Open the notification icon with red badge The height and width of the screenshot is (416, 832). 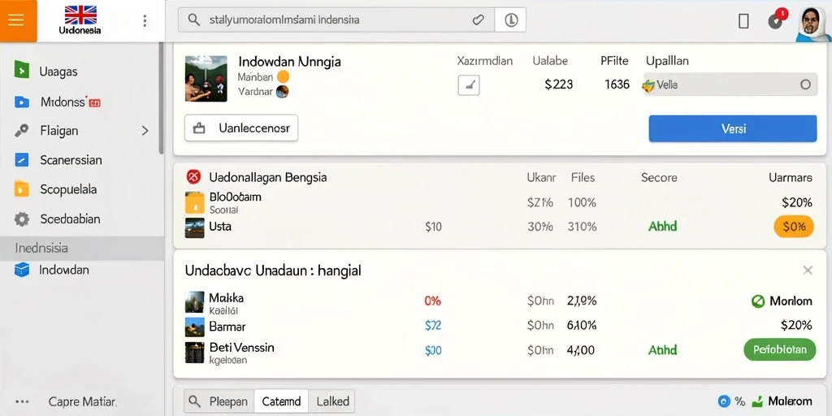tap(776, 19)
